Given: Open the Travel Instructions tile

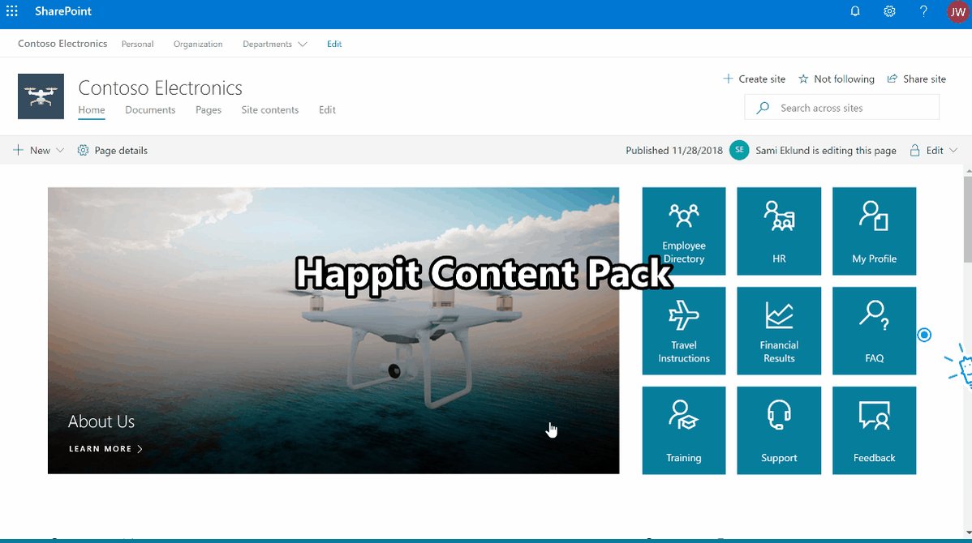Looking at the screenshot, I should tap(684, 331).
